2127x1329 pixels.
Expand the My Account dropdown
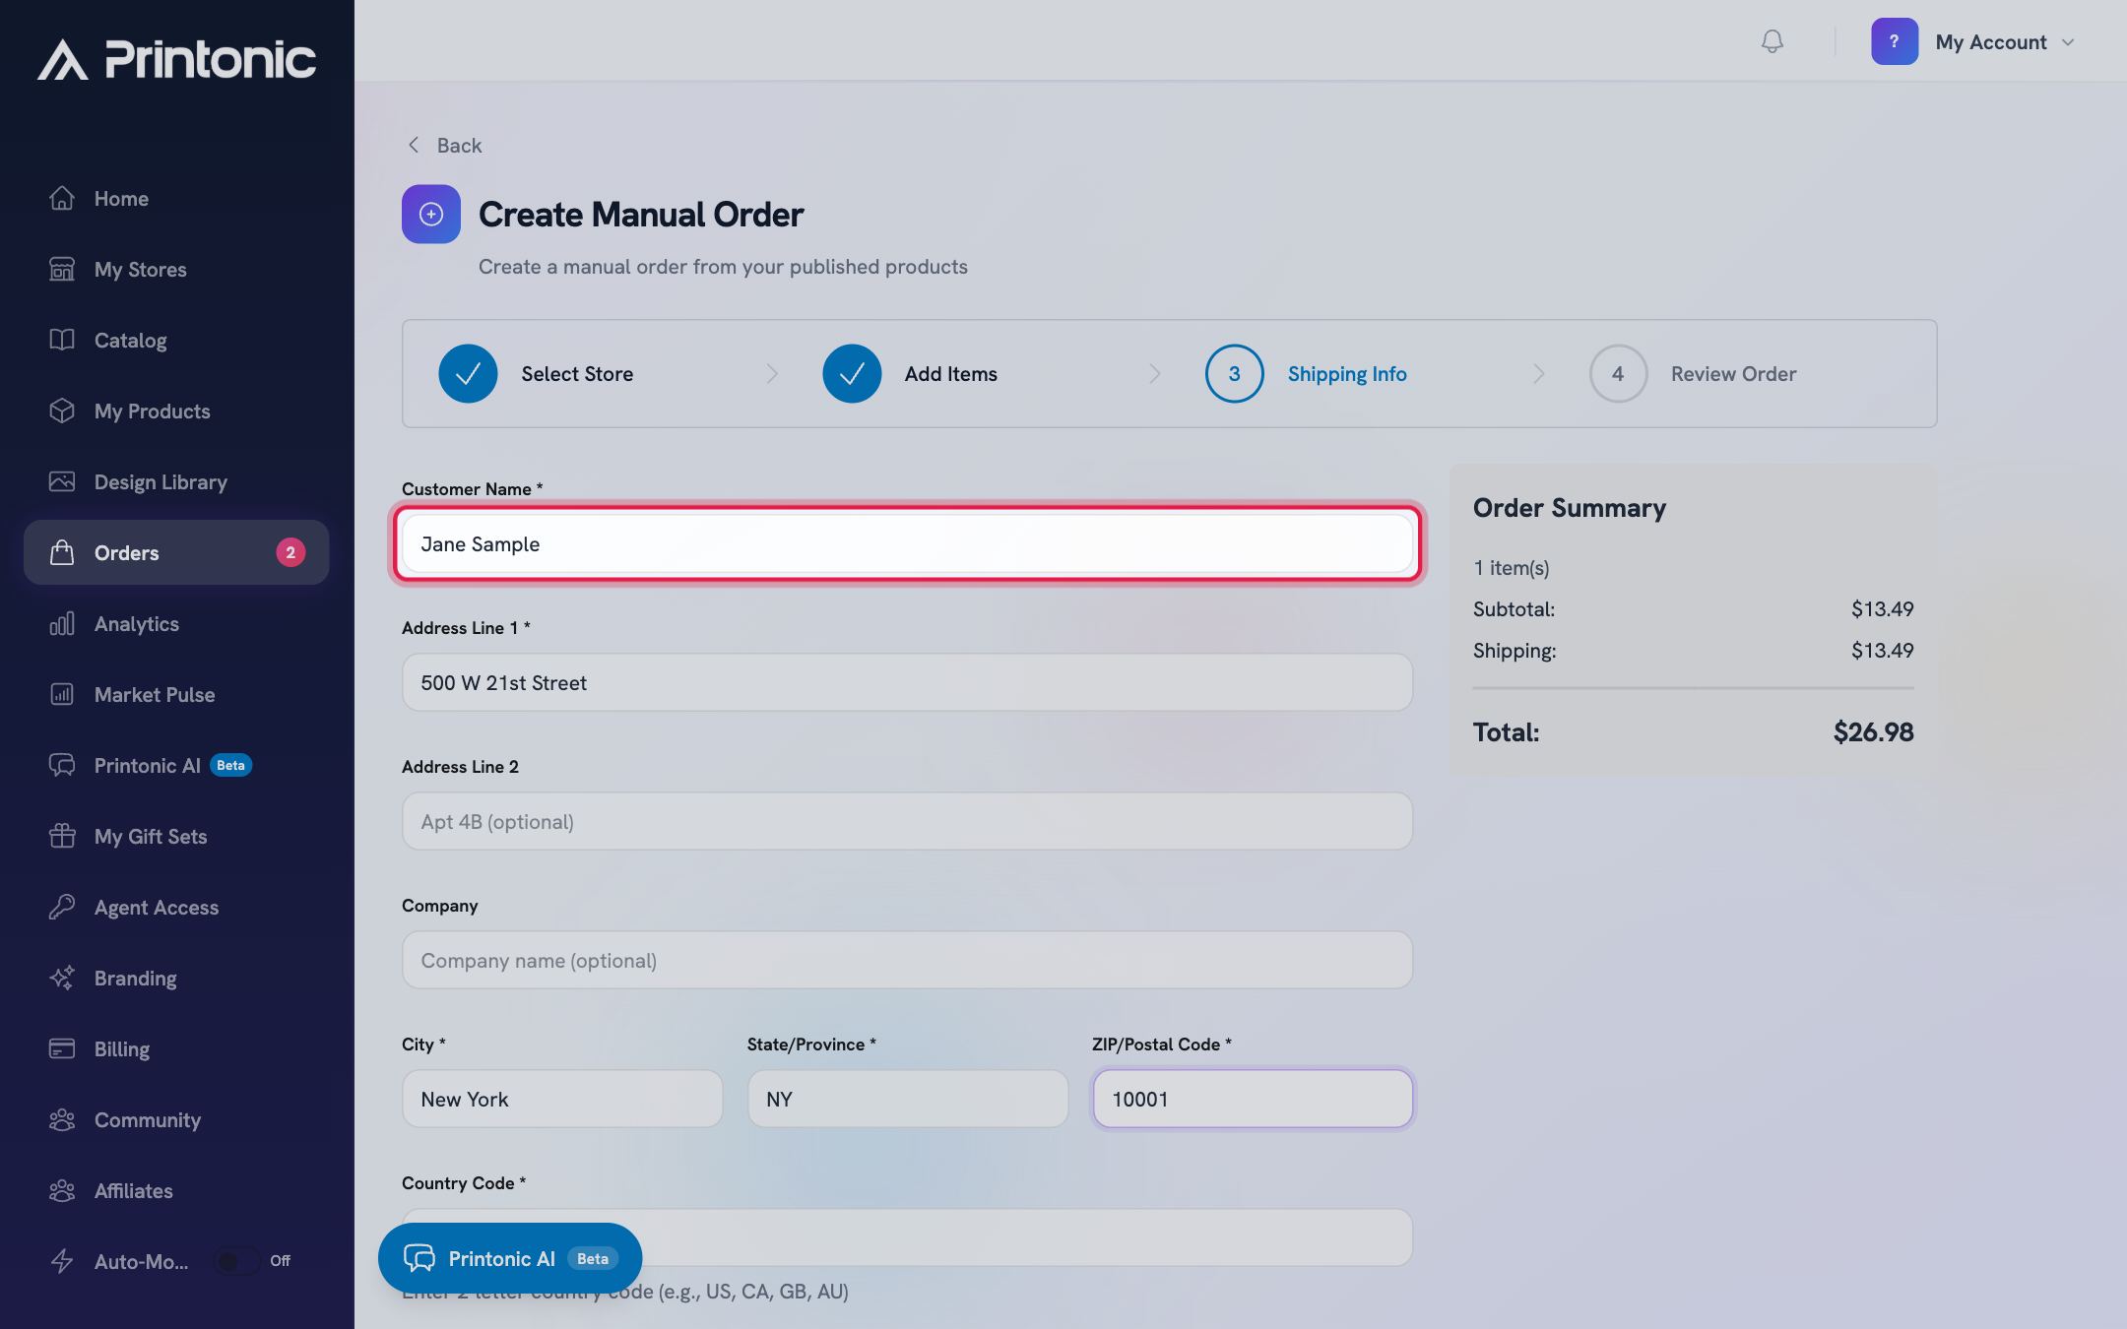(2005, 42)
